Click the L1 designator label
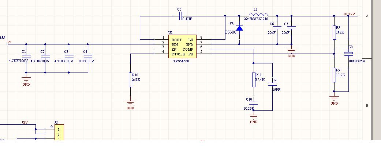Viewport: 381px width, 164px height. point(255,9)
